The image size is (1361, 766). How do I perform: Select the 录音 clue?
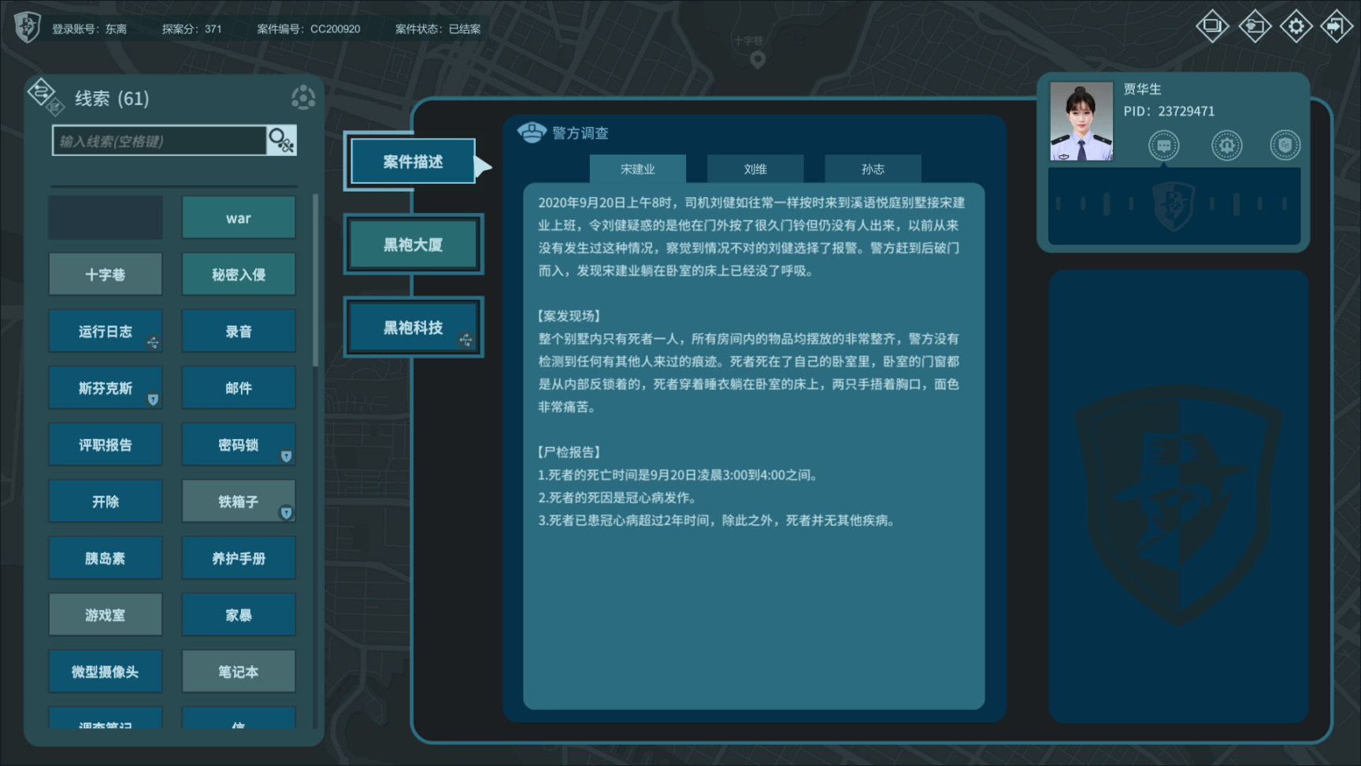click(239, 331)
